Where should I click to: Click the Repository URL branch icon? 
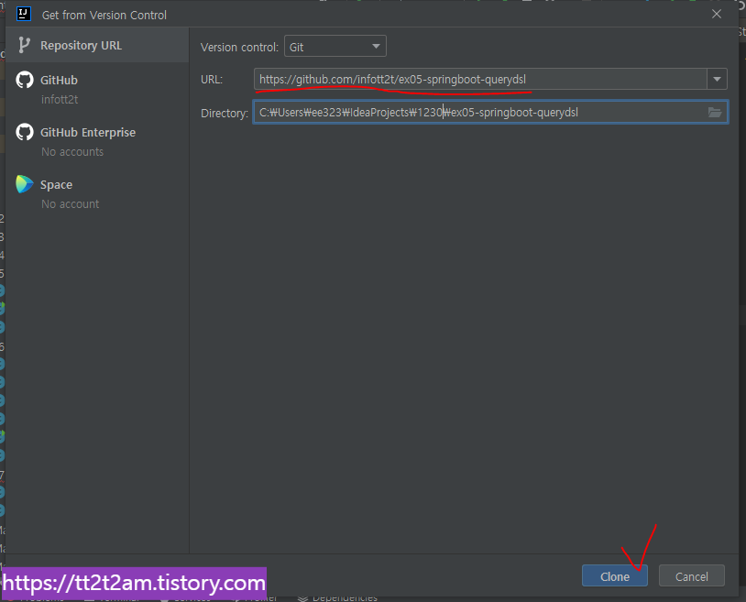[x=24, y=45]
